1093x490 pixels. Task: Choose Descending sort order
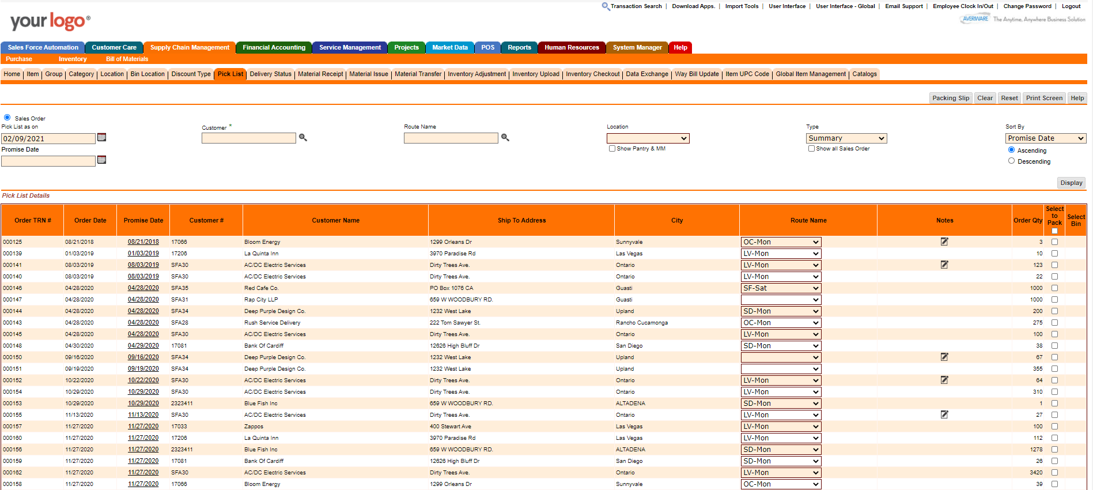[x=1011, y=161]
